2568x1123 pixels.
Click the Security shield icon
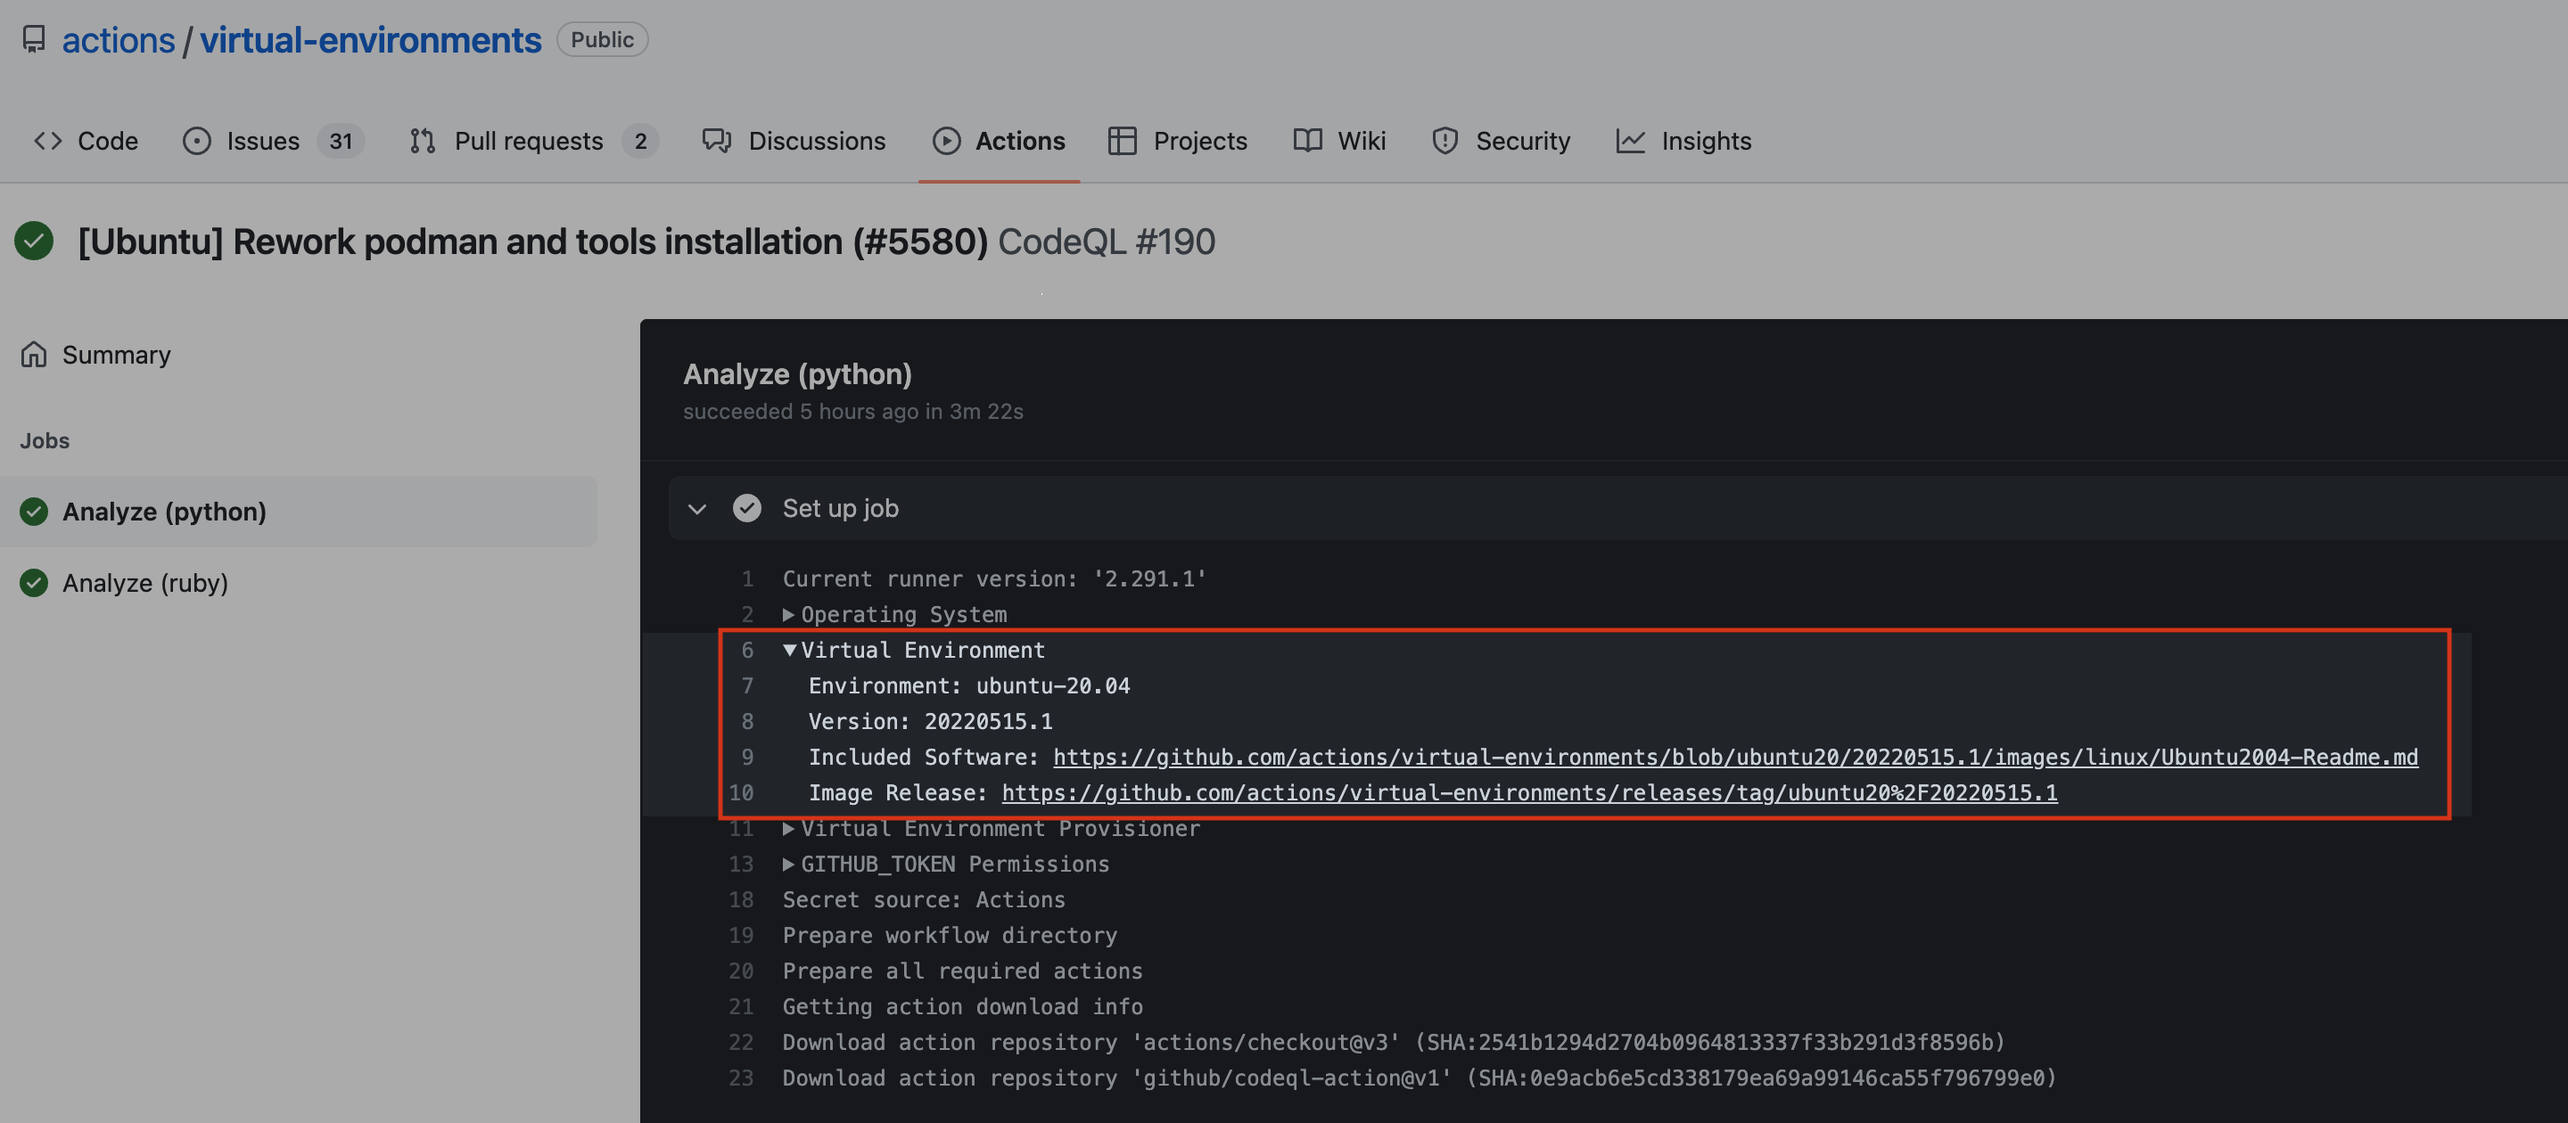tap(1444, 142)
